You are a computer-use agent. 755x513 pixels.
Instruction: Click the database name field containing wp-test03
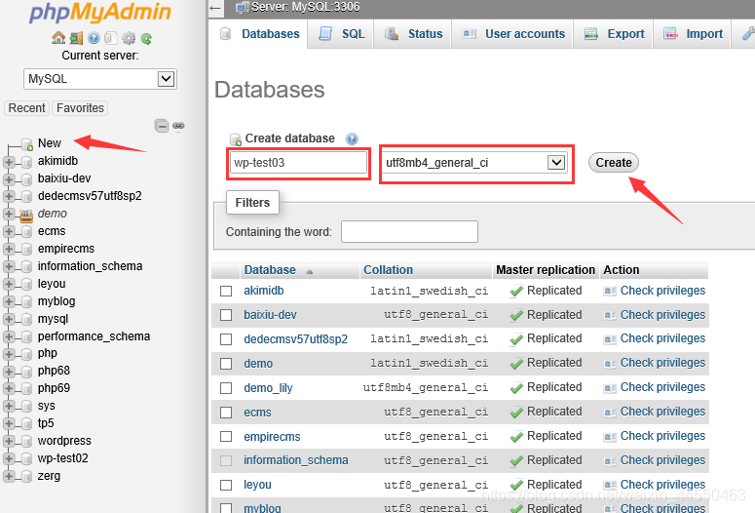298,163
